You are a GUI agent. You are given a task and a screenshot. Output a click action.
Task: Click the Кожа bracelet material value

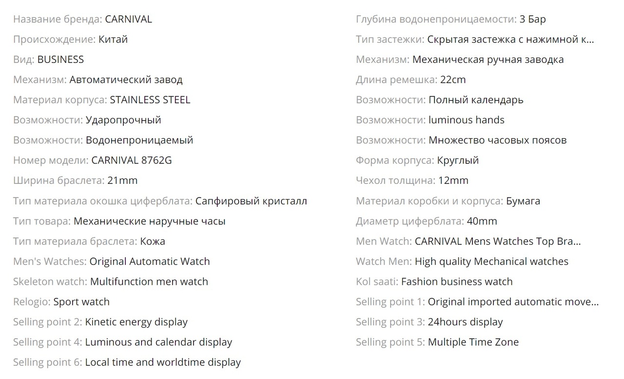click(x=153, y=241)
